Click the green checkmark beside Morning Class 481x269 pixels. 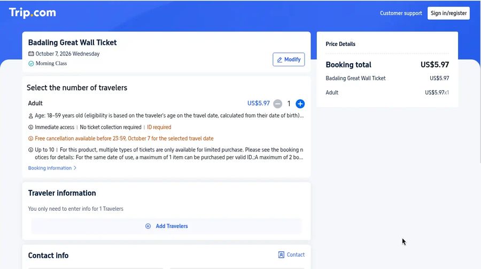31,64
